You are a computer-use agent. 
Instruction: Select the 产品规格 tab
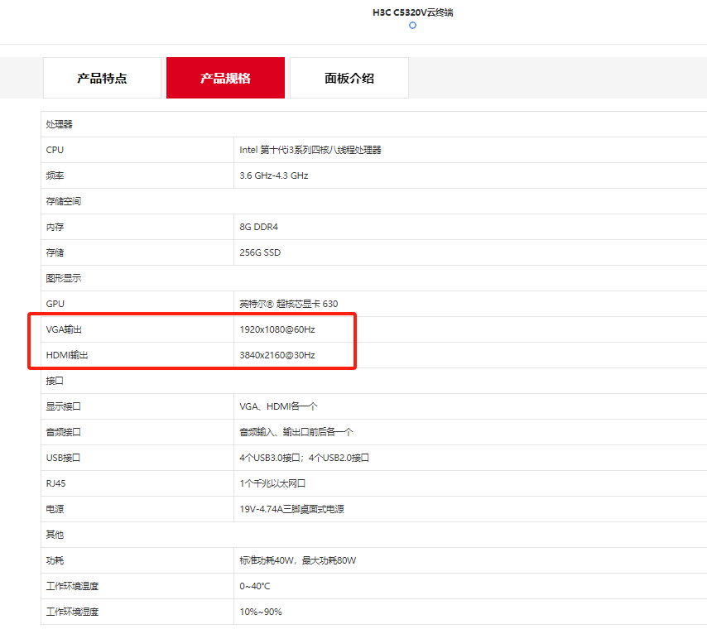[225, 78]
